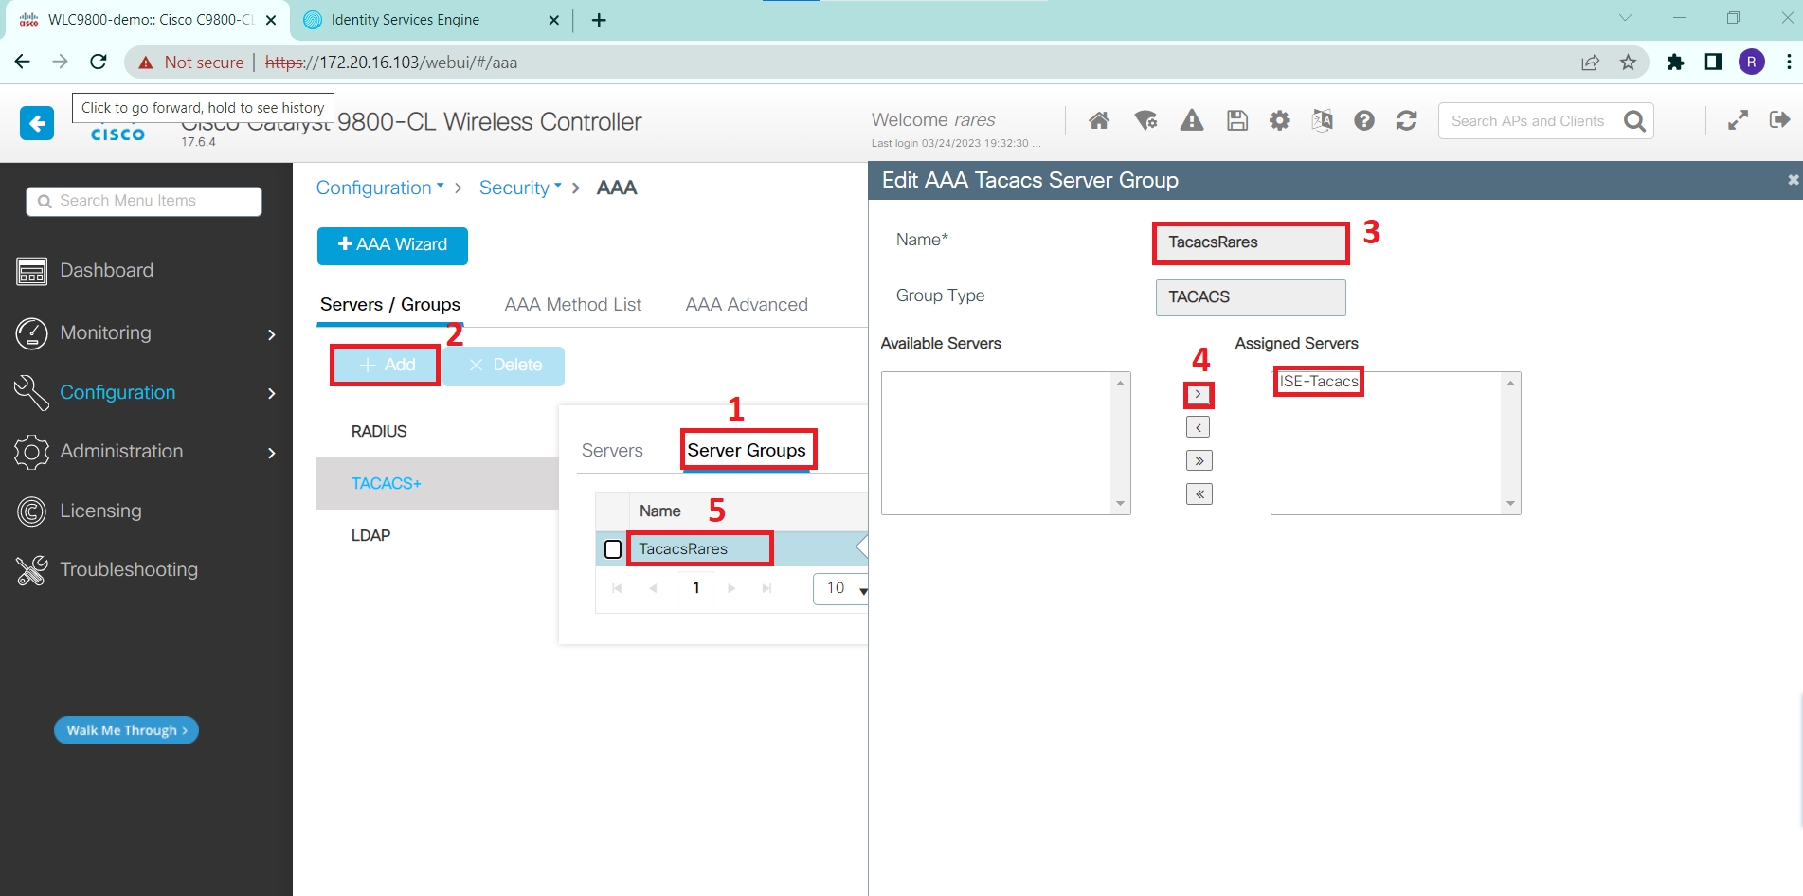Switch to Identity Services Engine browser tab

tap(431, 20)
